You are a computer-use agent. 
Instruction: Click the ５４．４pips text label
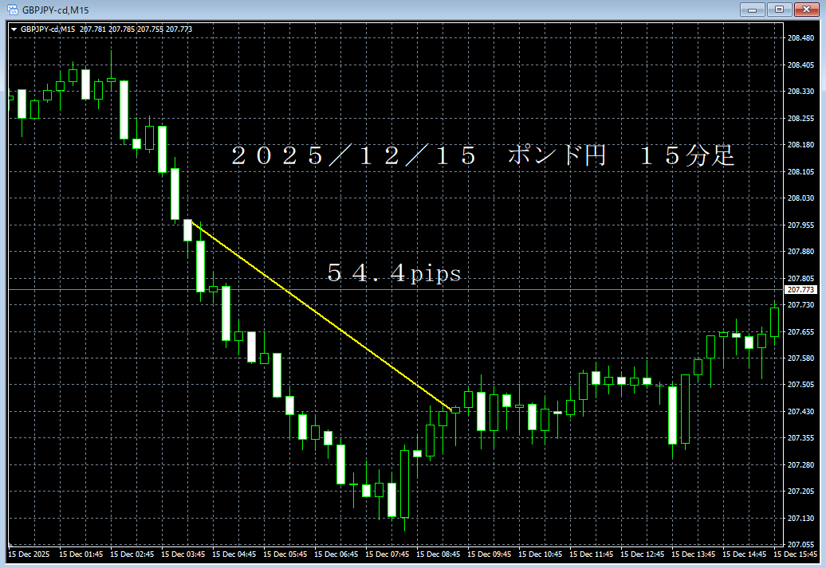tap(393, 273)
